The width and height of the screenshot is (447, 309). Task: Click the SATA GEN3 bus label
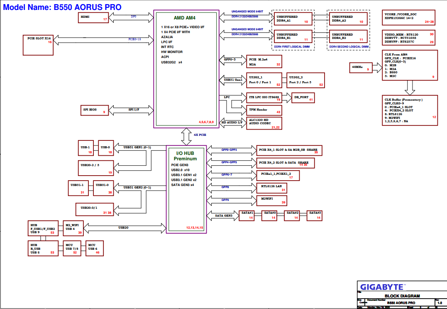point(223,216)
